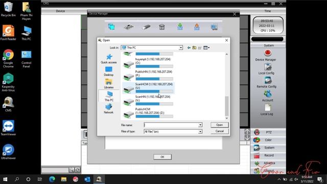This screenshot has width=327, height=184.
Task: Open UltraViewer desktop icon
Action: [x=8, y=152]
